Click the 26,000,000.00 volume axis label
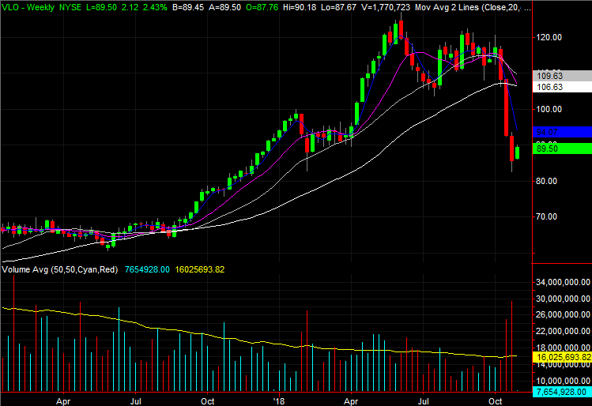This screenshot has height=406, width=592. [563, 314]
